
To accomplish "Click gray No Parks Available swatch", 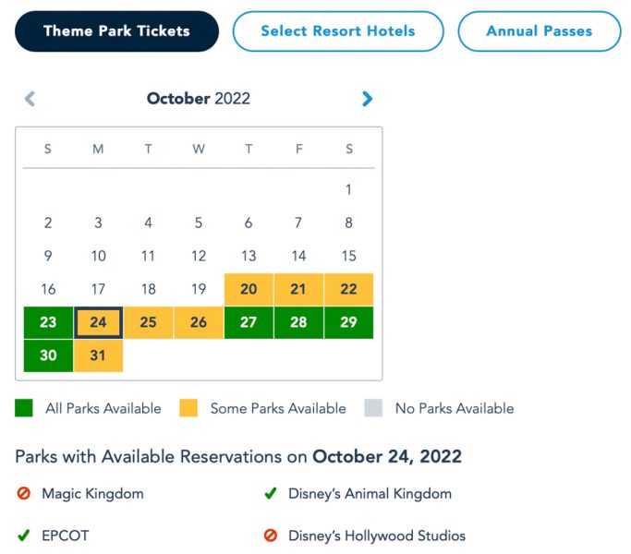I will (373, 408).
